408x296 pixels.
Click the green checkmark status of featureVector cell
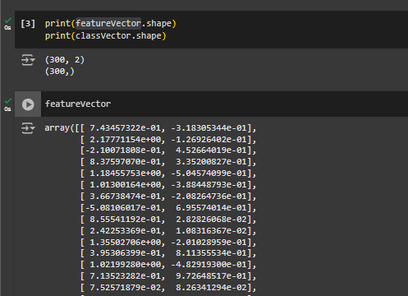pos(8,101)
